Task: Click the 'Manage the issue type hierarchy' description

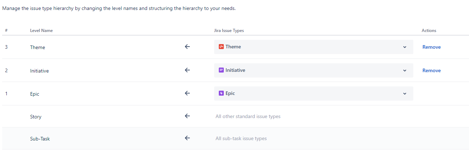Action: 119,9
